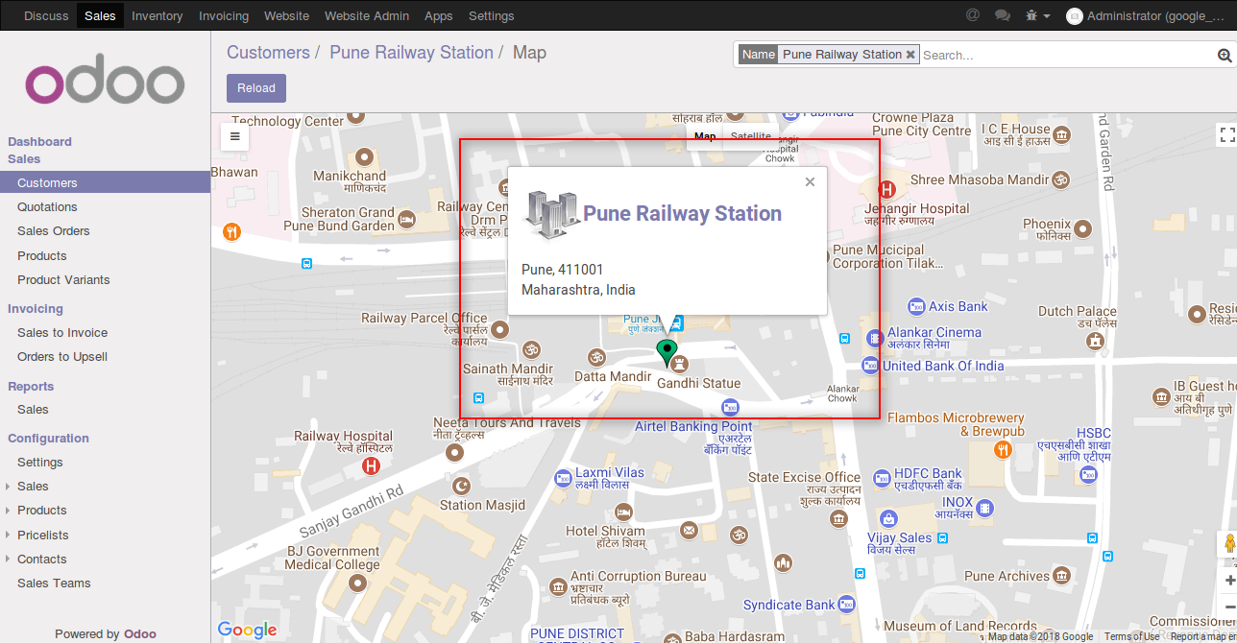
Task: Click the Sheraton Grand hotel icon
Action: click(407, 220)
